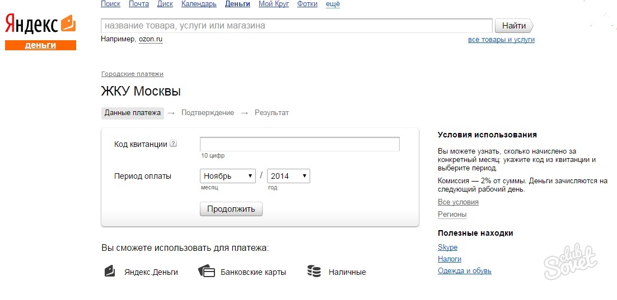Go to Почта in the top navigation

pyautogui.click(x=139, y=4)
